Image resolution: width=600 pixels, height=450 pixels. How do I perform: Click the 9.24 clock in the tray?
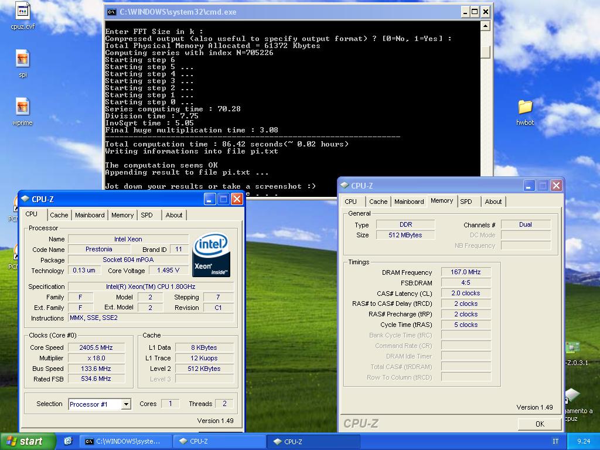click(584, 441)
